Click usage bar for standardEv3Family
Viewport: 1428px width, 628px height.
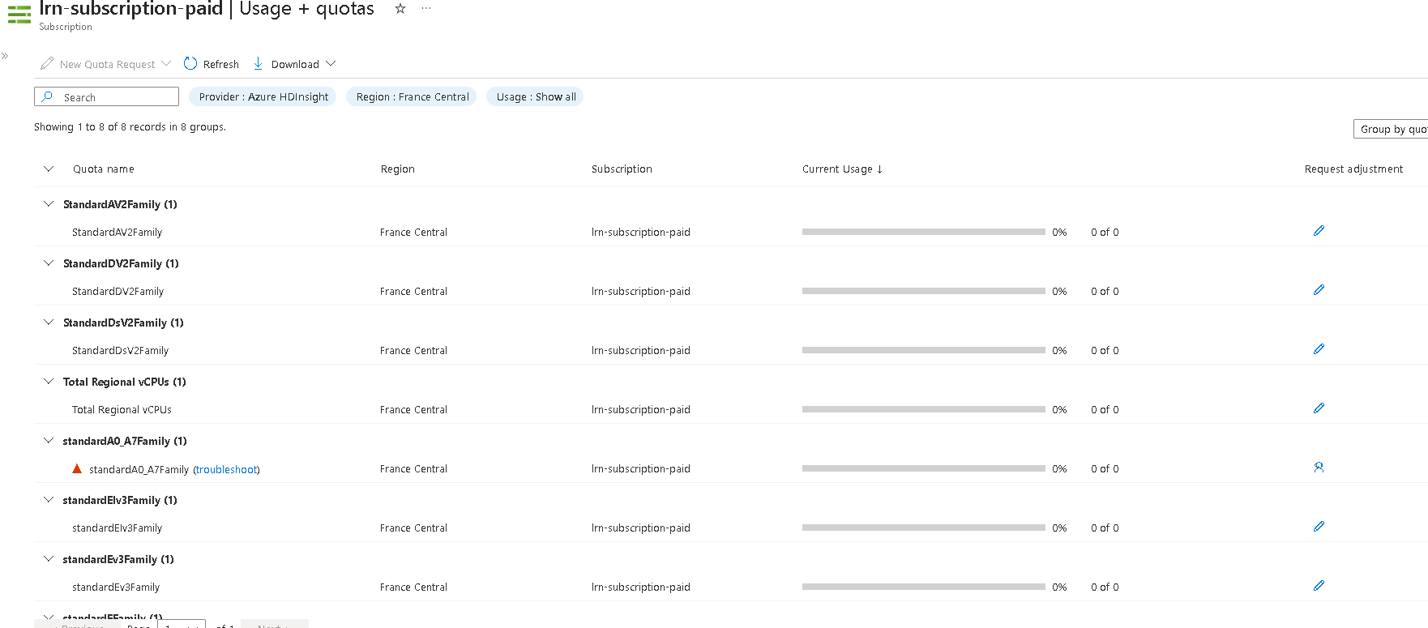pyautogui.click(x=923, y=587)
